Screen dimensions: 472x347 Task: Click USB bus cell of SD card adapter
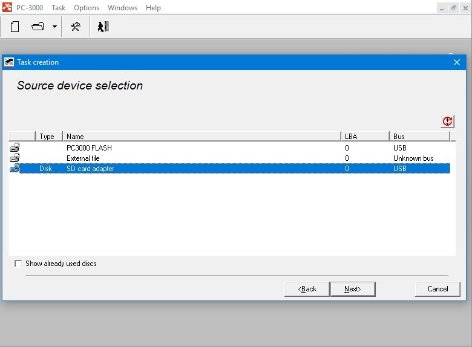coord(400,169)
